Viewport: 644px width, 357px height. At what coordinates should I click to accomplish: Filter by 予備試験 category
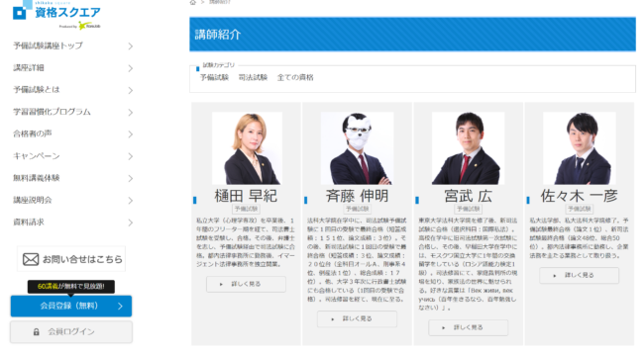point(214,77)
